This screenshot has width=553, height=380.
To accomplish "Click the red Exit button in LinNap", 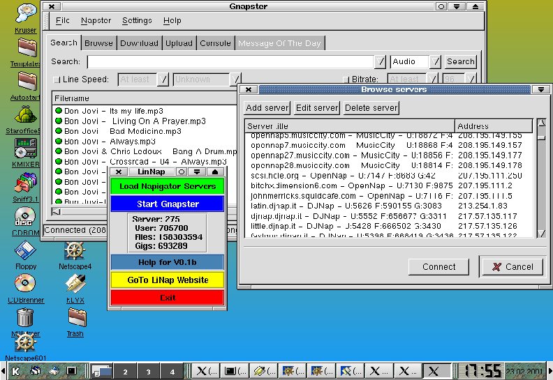I will tap(167, 298).
